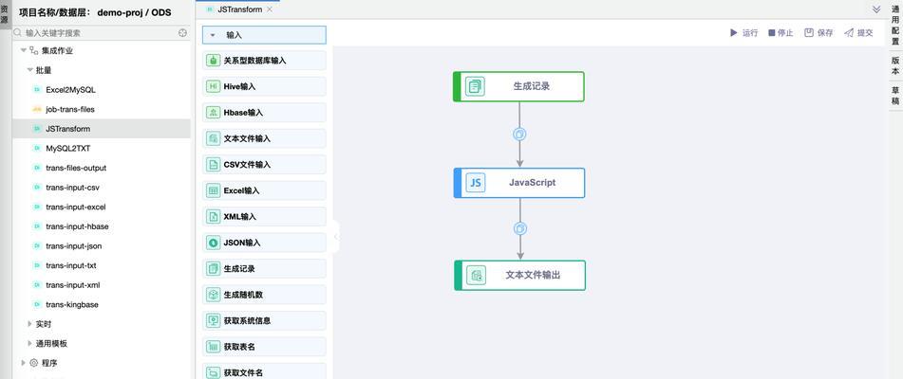Open the 版本 side tab

(x=895, y=65)
